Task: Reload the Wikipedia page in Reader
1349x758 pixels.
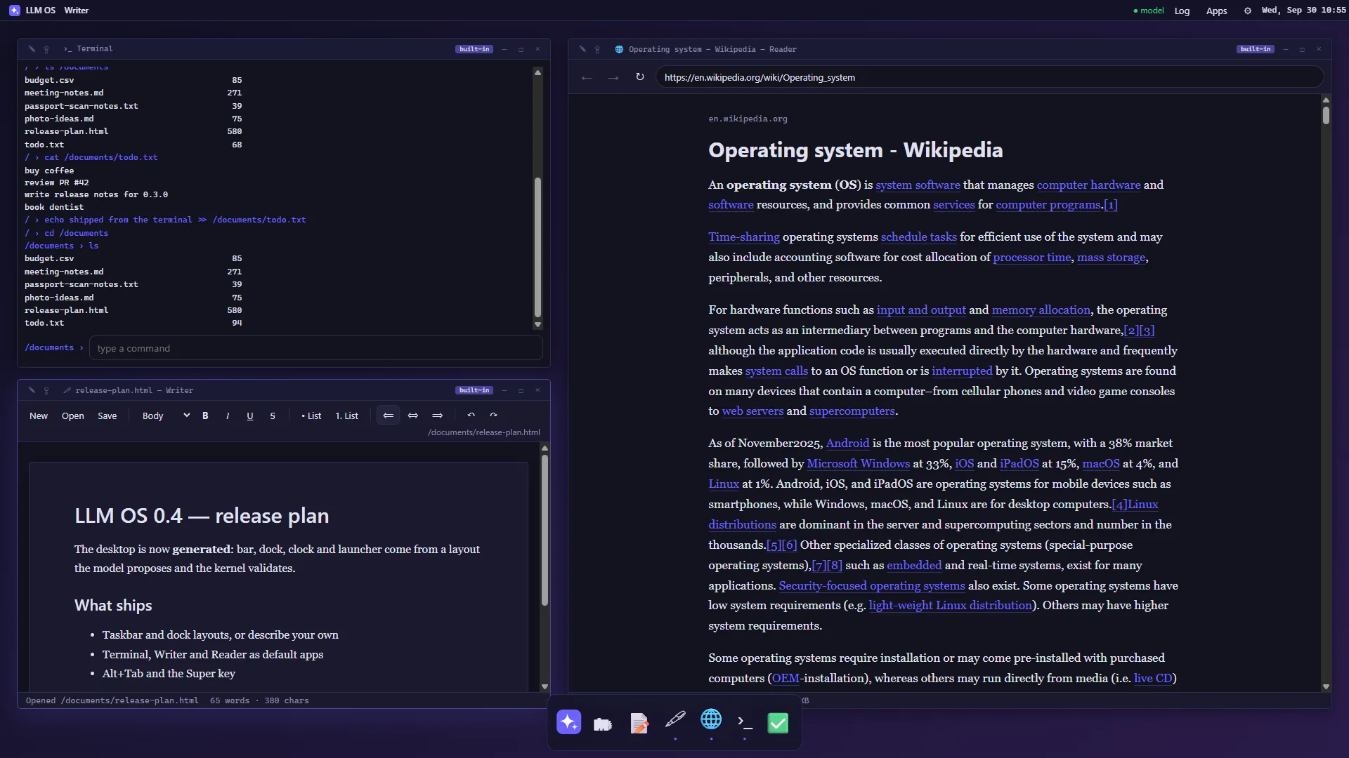Action: click(x=640, y=77)
